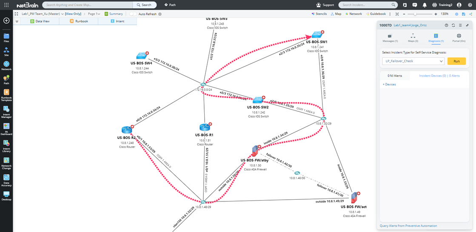Open help question mark in top bar

point(469,5)
